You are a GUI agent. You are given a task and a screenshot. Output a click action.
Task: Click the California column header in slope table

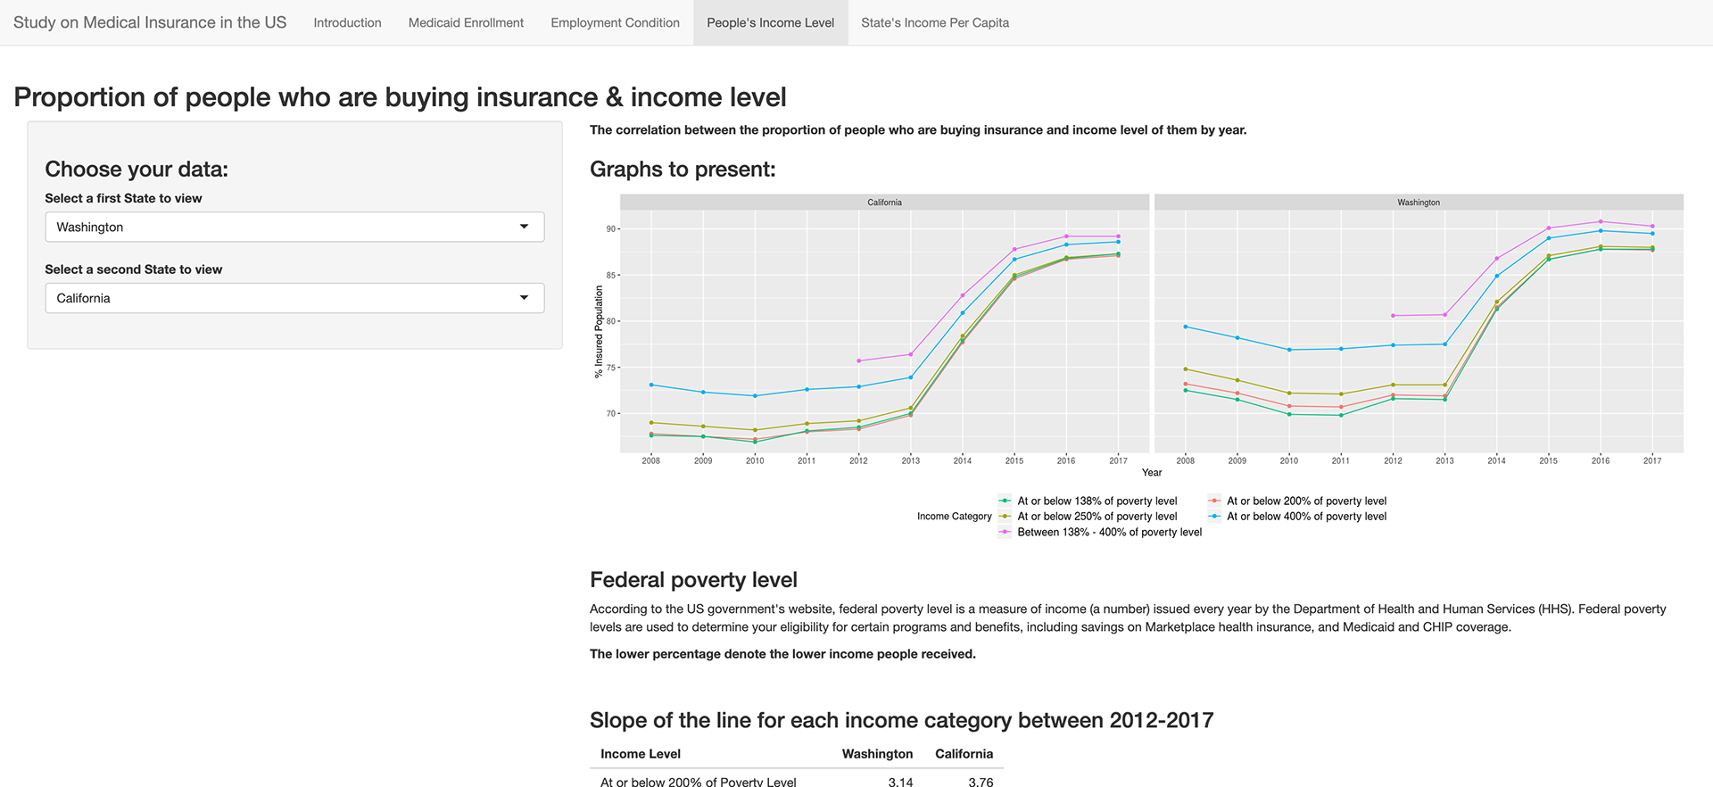point(964,754)
